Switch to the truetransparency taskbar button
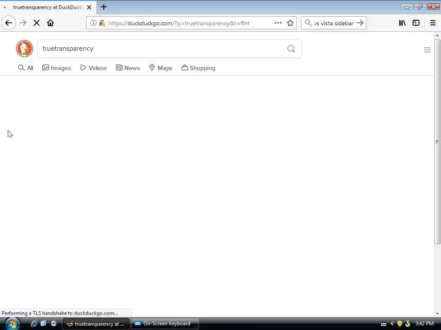The width and height of the screenshot is (441, 330). [96, 324]
